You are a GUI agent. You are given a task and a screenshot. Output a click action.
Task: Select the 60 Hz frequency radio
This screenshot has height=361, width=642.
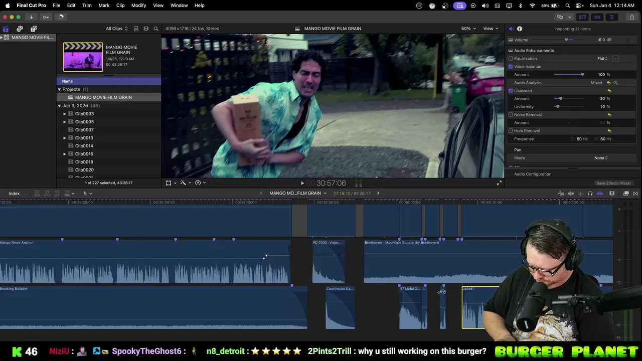coord(596,139)
